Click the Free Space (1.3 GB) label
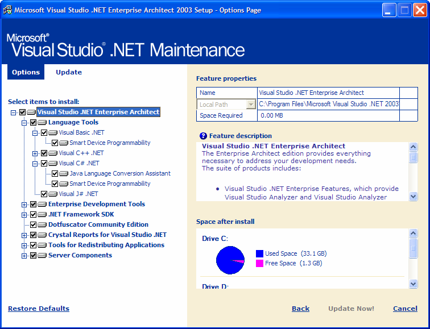Screen dimensions: 430x329 click(x=293, y=264)
